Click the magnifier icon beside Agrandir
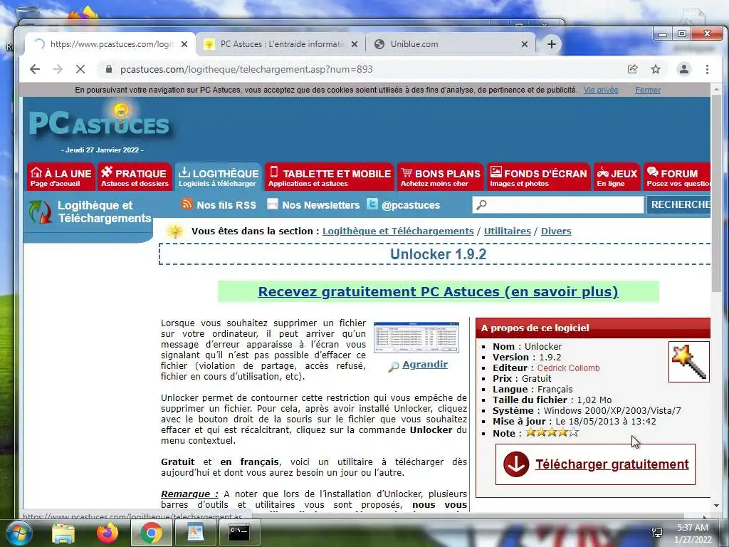Screen dimensions: 729x547 (x=394, y=367)
